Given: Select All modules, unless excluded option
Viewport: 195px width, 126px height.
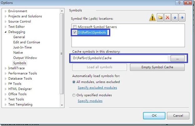Looking at the screenshot, I should (74, 82).
